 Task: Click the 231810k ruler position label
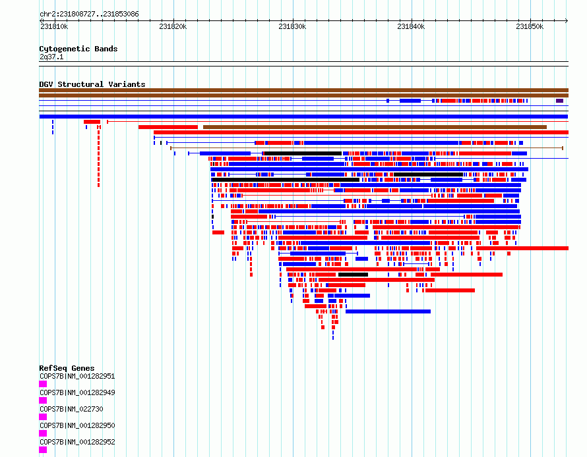tap(54, 26)
